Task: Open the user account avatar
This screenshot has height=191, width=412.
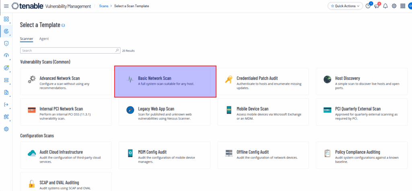Action: (x=410, y=6)
